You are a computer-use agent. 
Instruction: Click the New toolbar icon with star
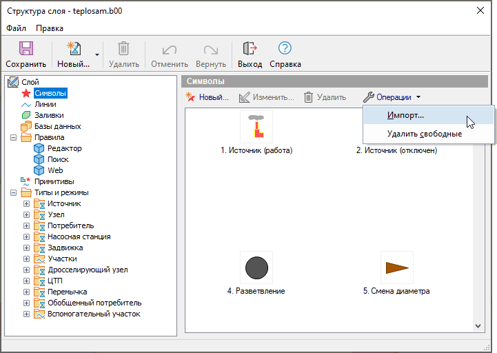click(73, 49)
